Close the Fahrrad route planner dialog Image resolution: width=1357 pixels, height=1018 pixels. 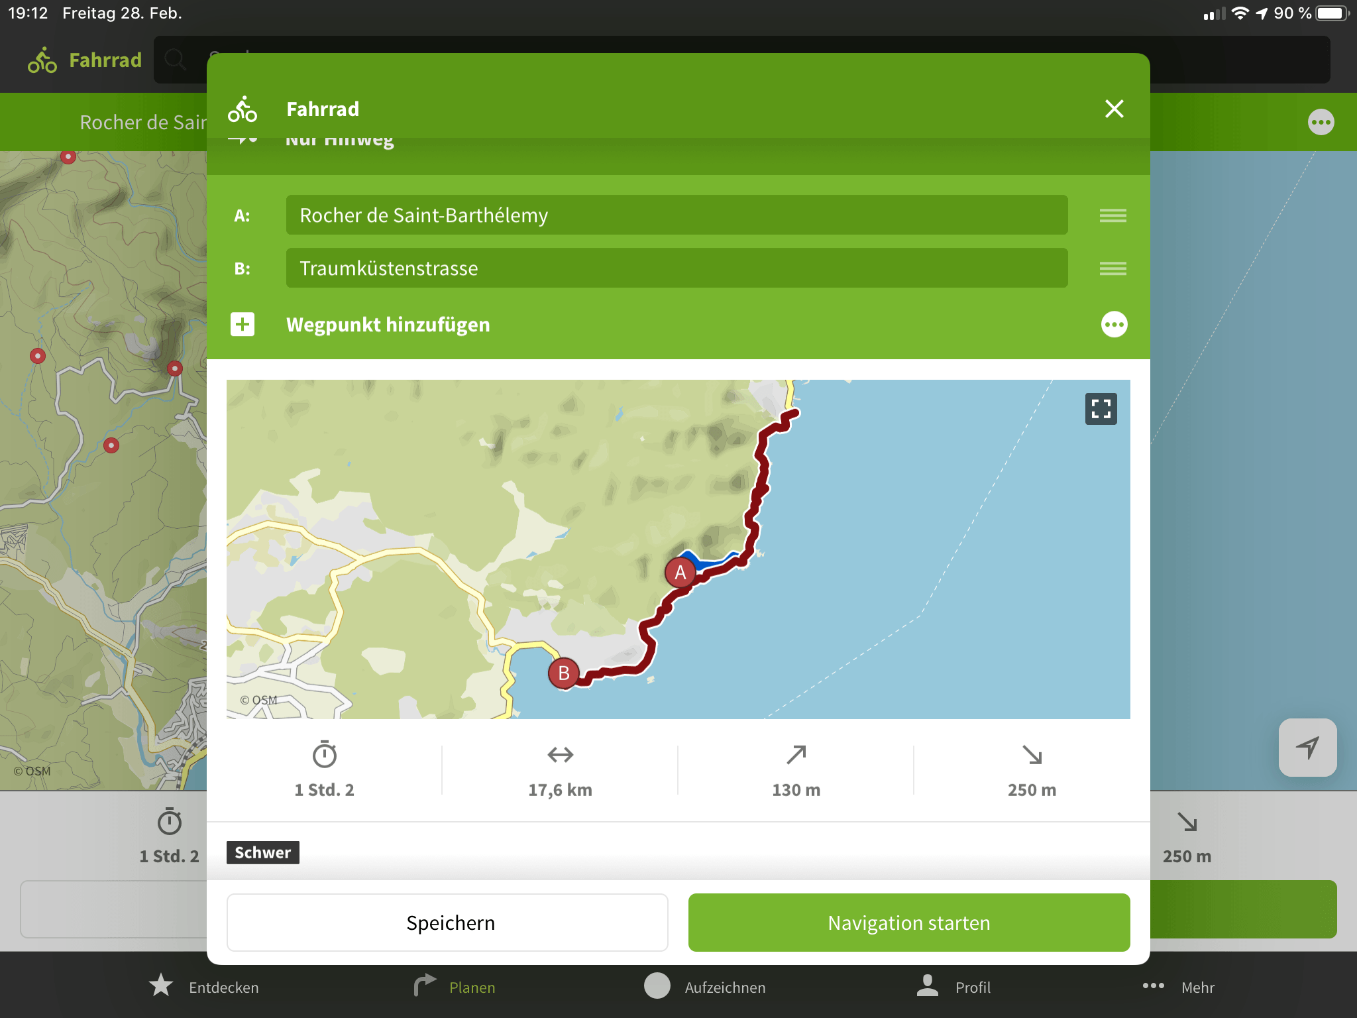[1114, 109]
